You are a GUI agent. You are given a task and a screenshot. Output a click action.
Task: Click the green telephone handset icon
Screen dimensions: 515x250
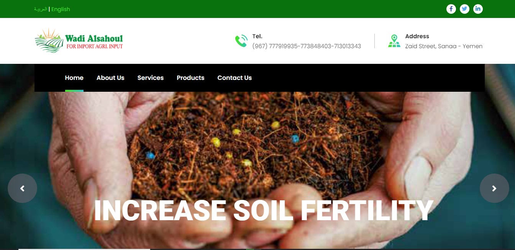(241, 41)
